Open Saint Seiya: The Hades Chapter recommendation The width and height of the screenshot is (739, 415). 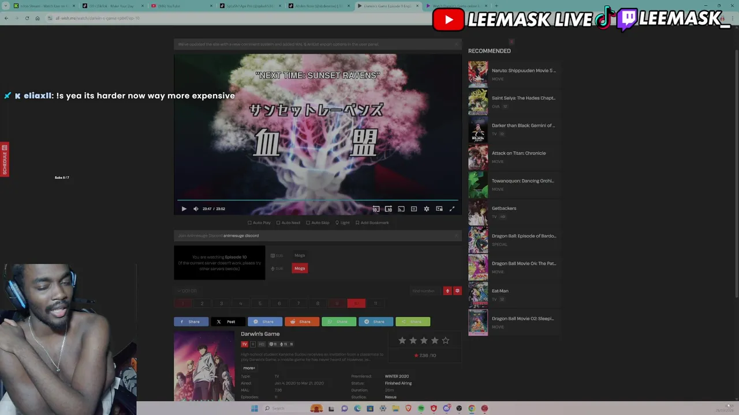(x=513, y=101)
